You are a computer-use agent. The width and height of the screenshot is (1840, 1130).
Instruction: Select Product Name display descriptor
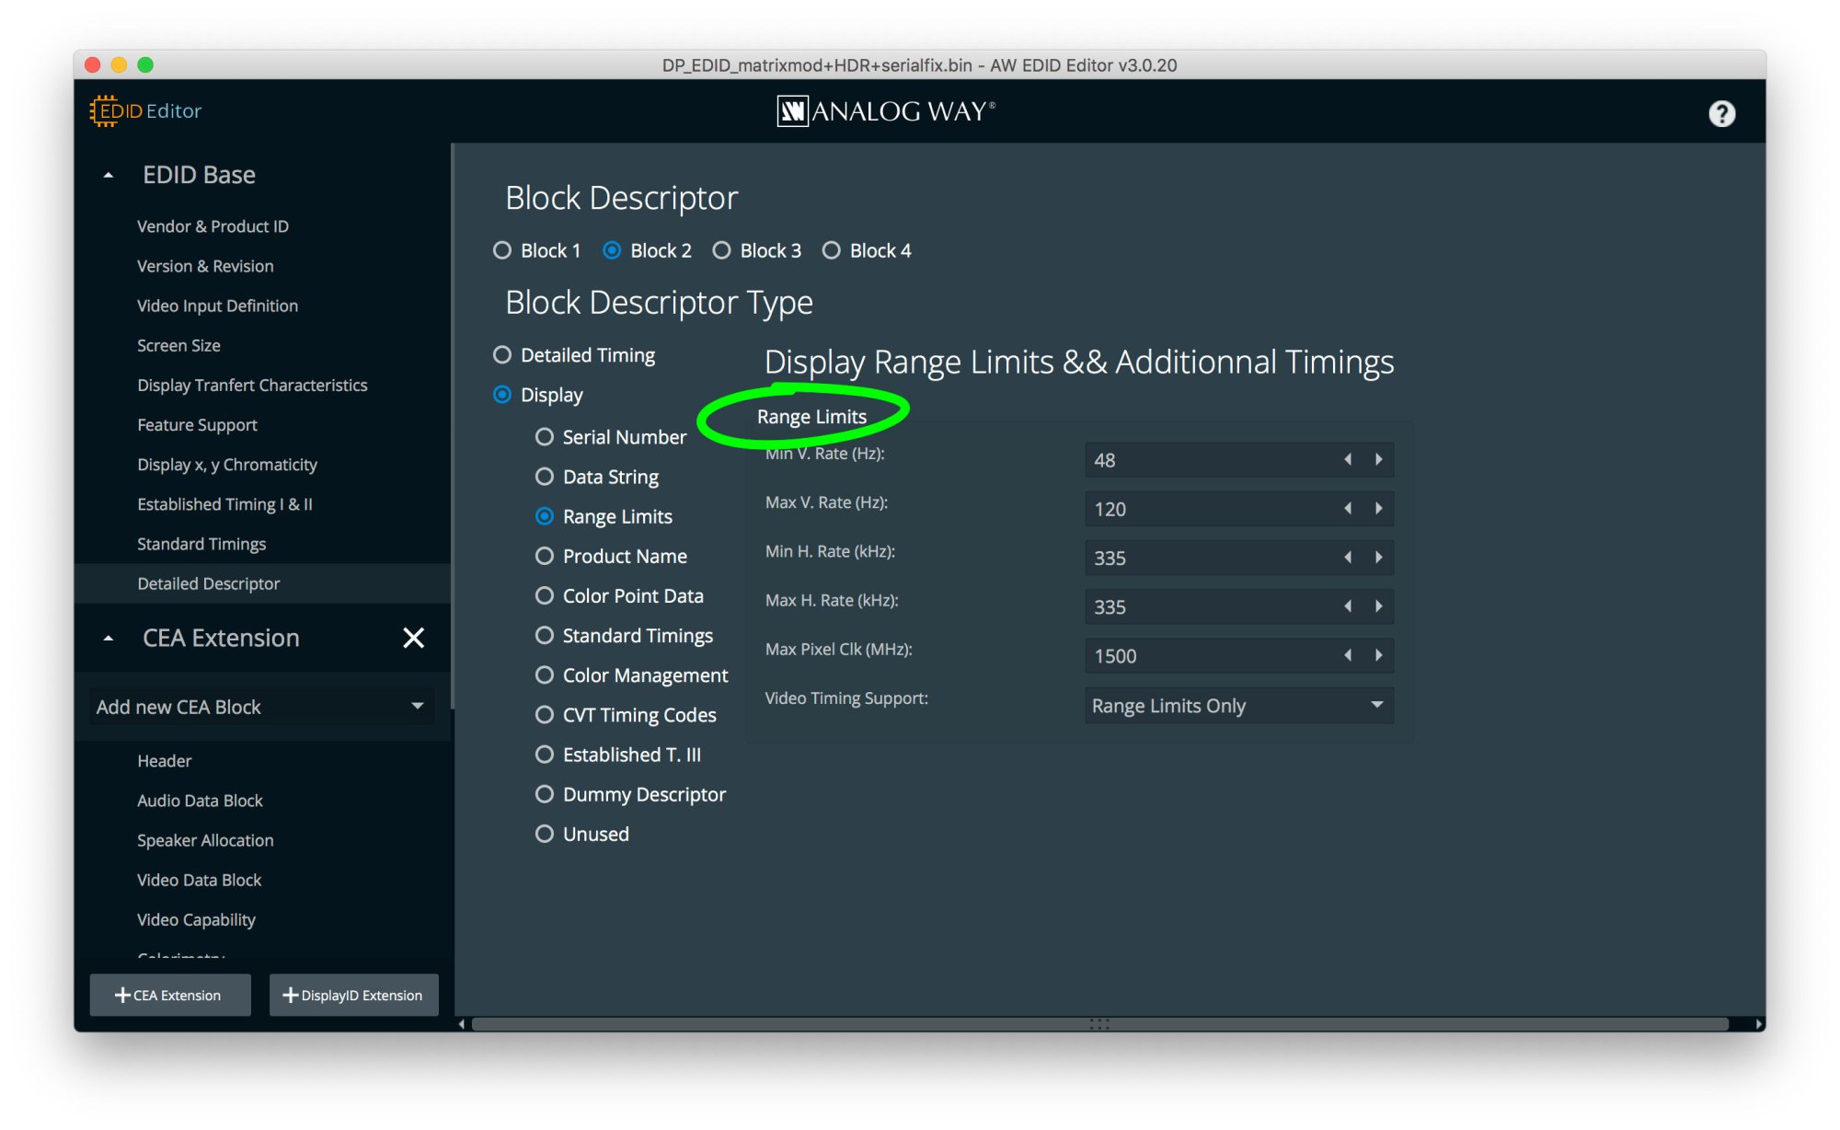[x=545, y=556]
